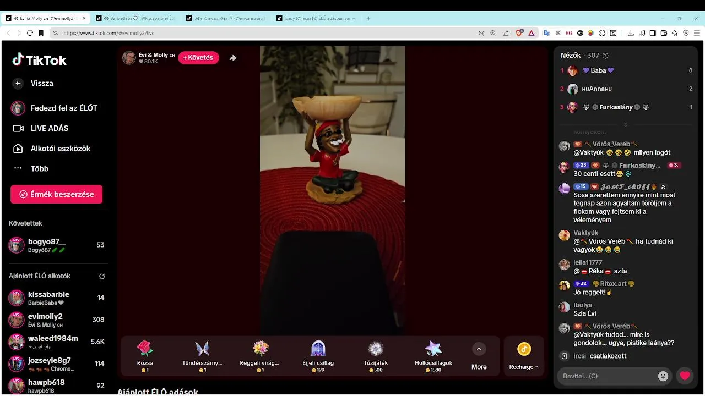The image size is (705, 396).
Task: Send the Hullócsillagok gift
Action: click(433, 356)
